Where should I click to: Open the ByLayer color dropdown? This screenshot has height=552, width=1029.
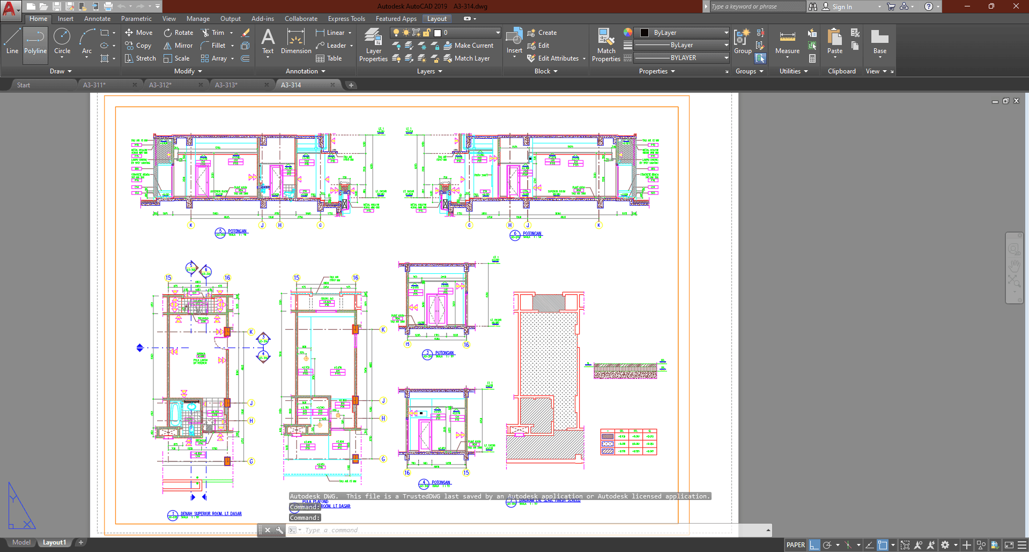click(682, 33)
